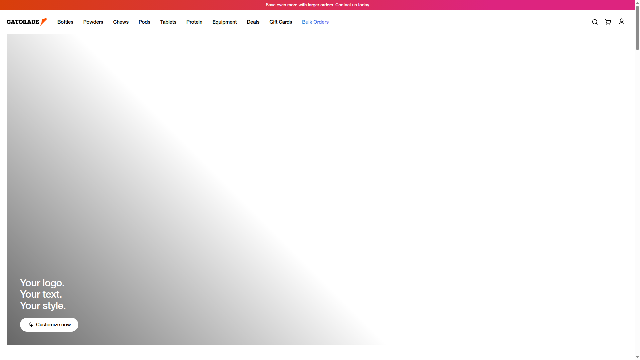Go to Gift Cards

coord(281,22)
